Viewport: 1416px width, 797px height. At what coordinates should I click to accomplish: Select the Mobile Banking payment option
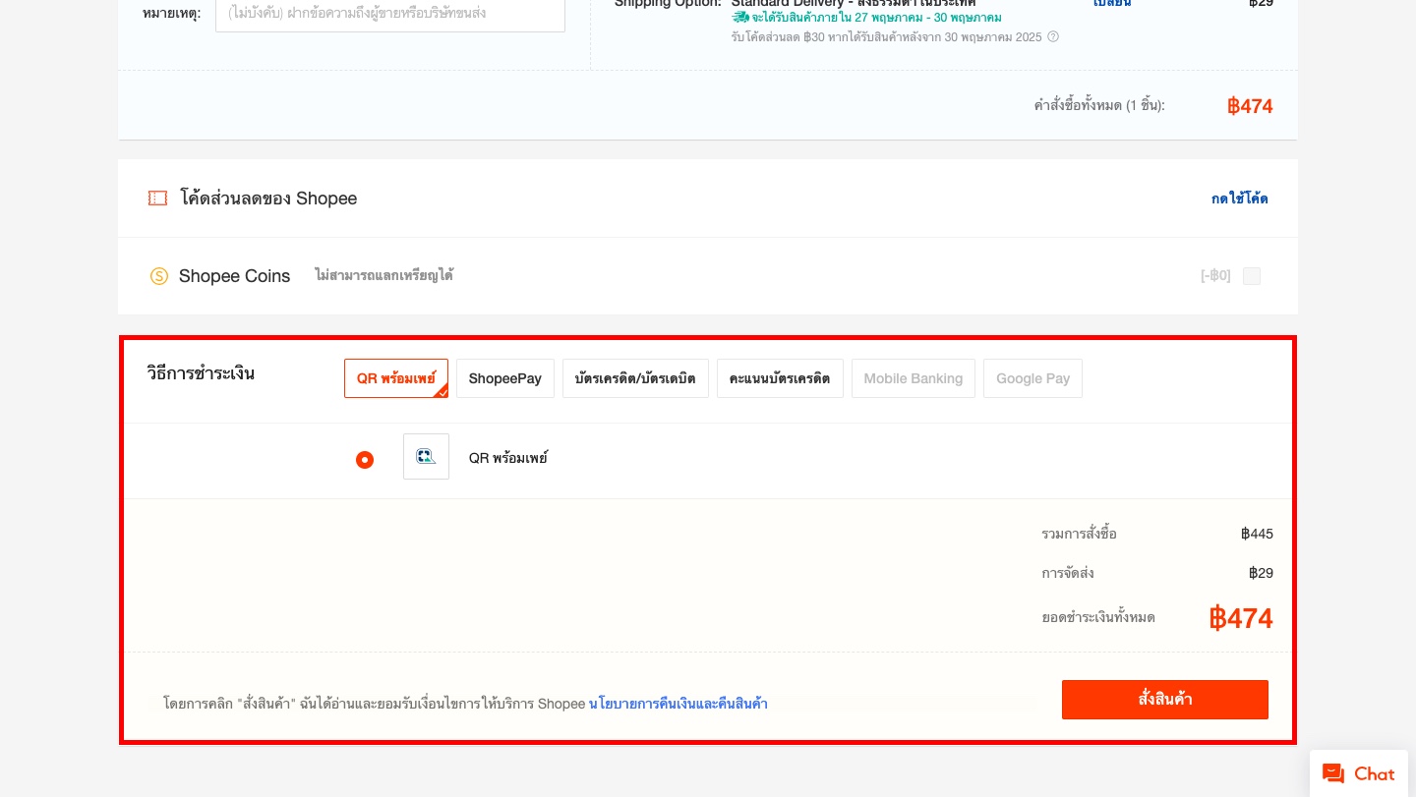coord(914,378)
